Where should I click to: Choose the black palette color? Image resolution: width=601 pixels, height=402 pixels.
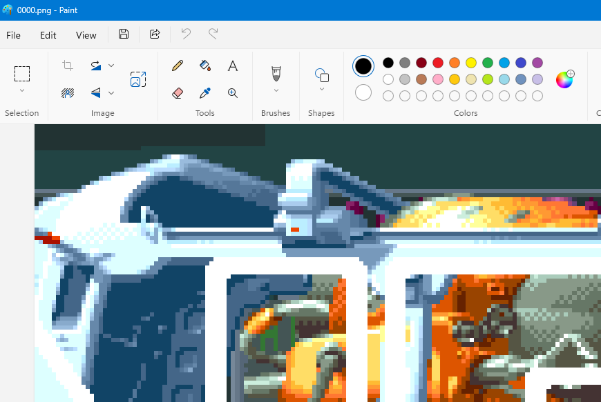tap(388, 63)
